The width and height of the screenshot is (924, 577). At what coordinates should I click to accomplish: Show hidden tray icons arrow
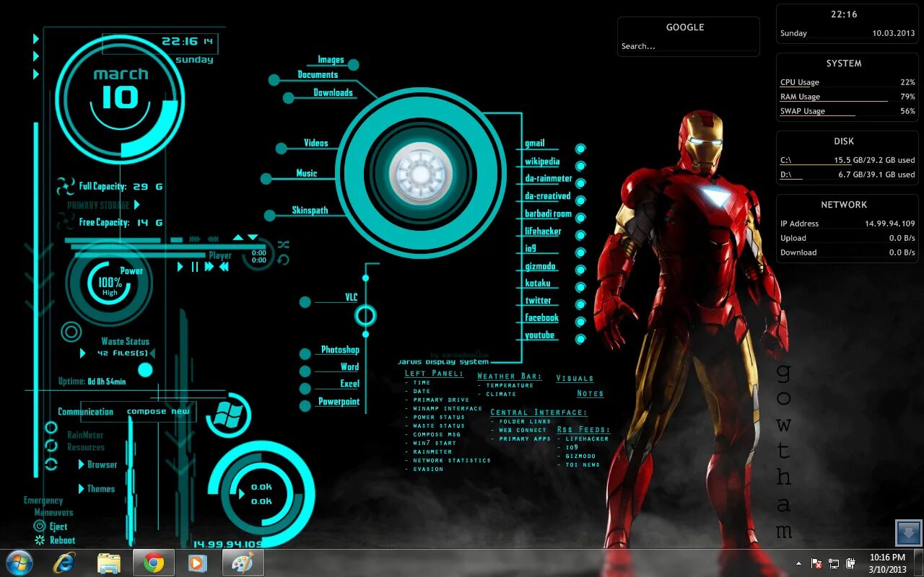[798, 563]
